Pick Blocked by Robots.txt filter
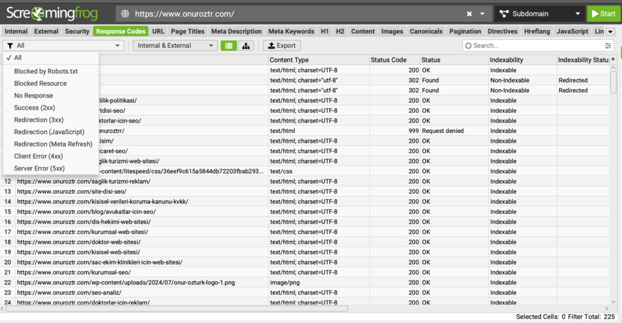Viewport: 622px width, 323px height. coord(46,71)
